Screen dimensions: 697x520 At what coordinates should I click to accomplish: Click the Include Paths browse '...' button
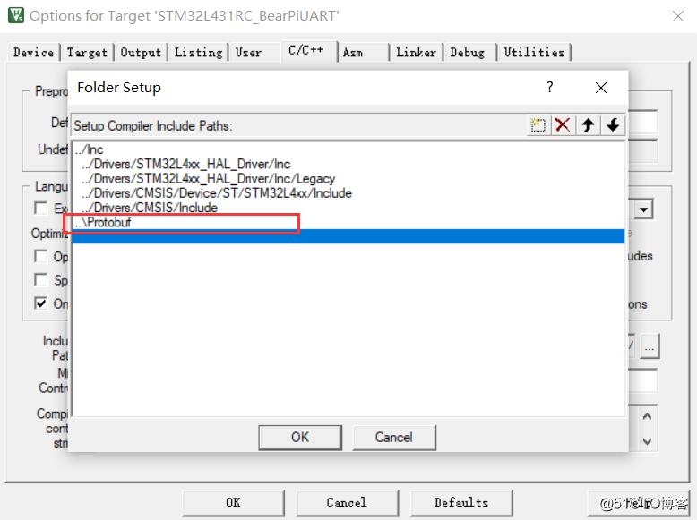[650, 346]
